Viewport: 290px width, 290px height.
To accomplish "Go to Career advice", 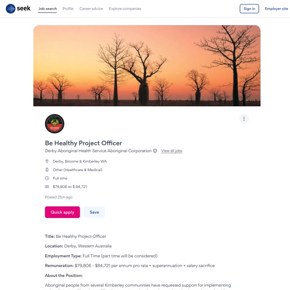I will point(91,9).
